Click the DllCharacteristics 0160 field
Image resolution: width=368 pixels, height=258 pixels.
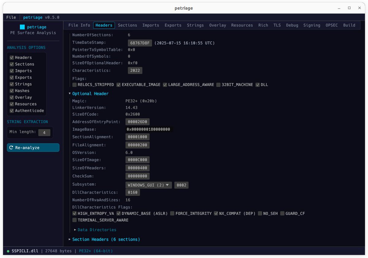coord(132,192)
